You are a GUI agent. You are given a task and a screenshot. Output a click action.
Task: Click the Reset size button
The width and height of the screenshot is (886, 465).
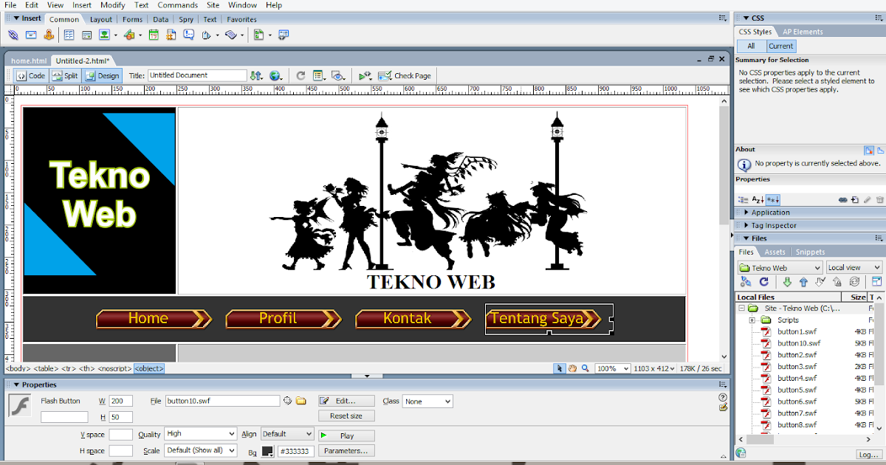click(x=346, y=416)
